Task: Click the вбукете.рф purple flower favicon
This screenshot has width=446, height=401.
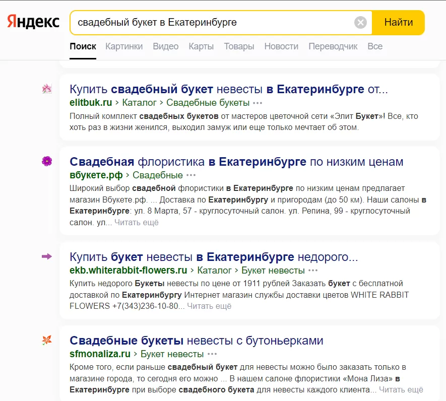Action: point(47,161)
